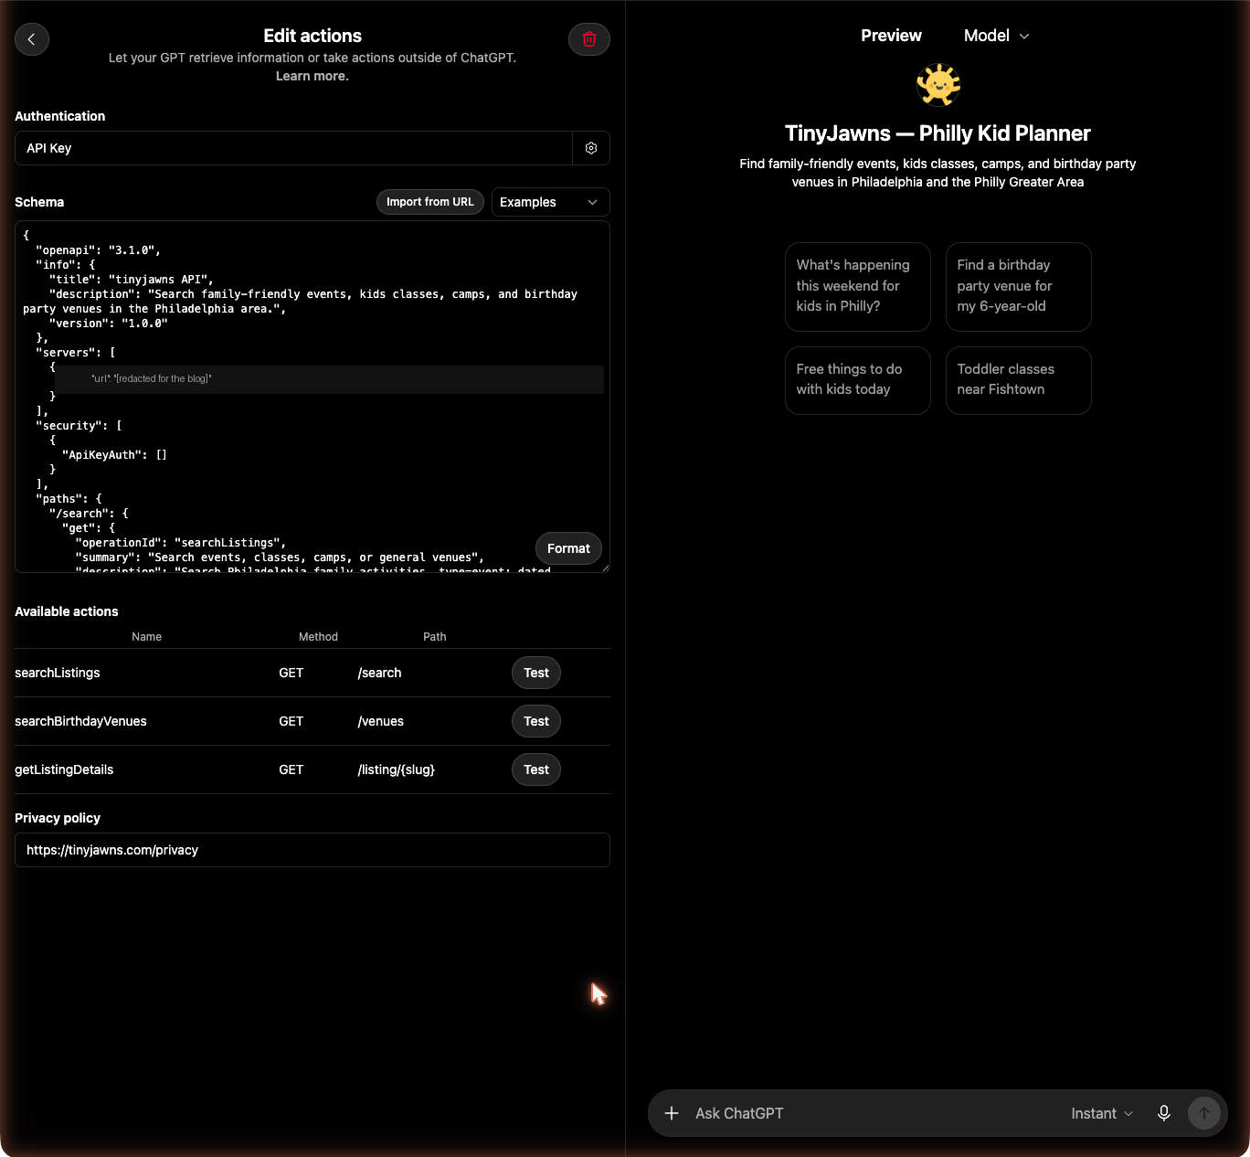Click the "operationId": "searchListings" schema line
The width and height of the screenshot is (1250, 1157).
pyautogui.click(x=181, y=543)
